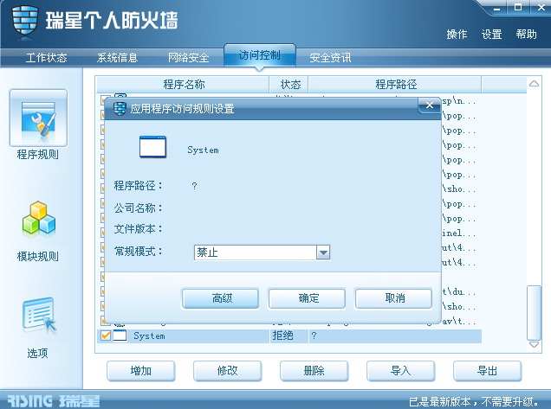Close the 应用程序访问规则设置 dialog
This screenshot has height=409, width=551.
pyautogui.click(x=430, y=105)
